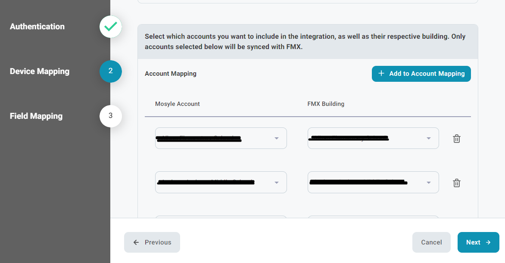Cancel the integration setup
The image size is (505, 263).
click(431, 242)
